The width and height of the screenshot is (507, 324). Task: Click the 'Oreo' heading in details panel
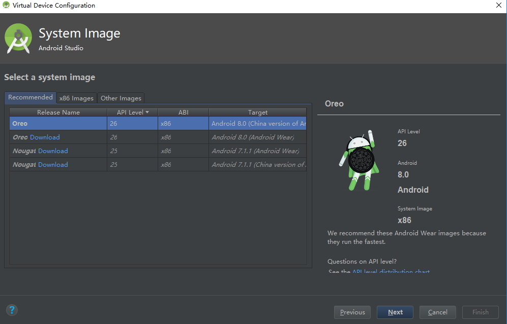(x=334, y=103)
